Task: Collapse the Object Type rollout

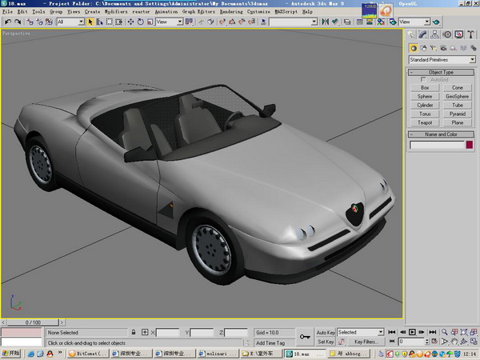Action: (441, 72)
